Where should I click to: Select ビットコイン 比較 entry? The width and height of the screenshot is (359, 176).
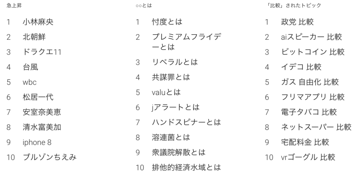(313, 52)
